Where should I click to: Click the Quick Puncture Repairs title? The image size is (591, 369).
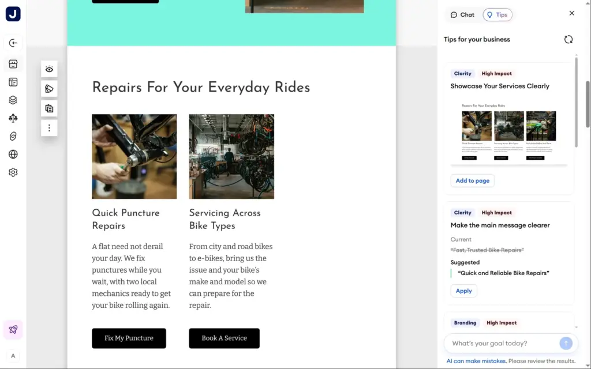[126, 220]
